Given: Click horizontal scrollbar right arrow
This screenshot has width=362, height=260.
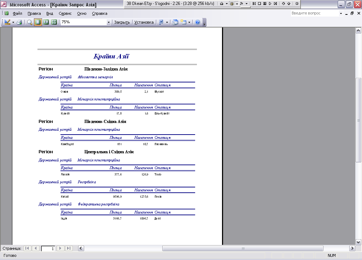Looking at the screenshot, I should 352,248.
